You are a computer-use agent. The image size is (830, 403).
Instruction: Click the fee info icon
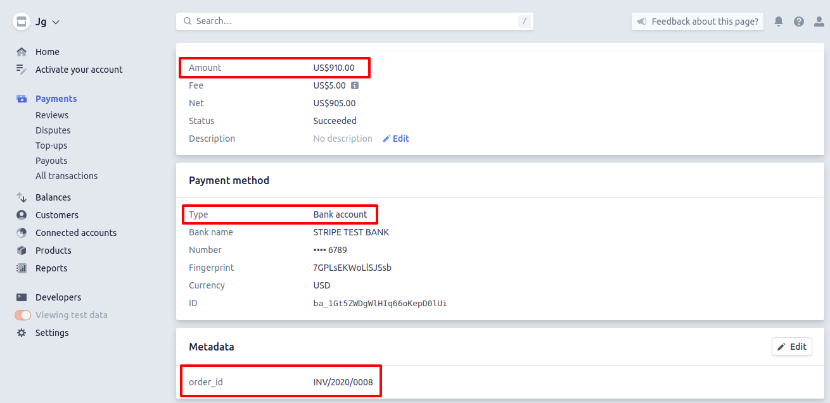pyautogui.click(x=355, y=85)
